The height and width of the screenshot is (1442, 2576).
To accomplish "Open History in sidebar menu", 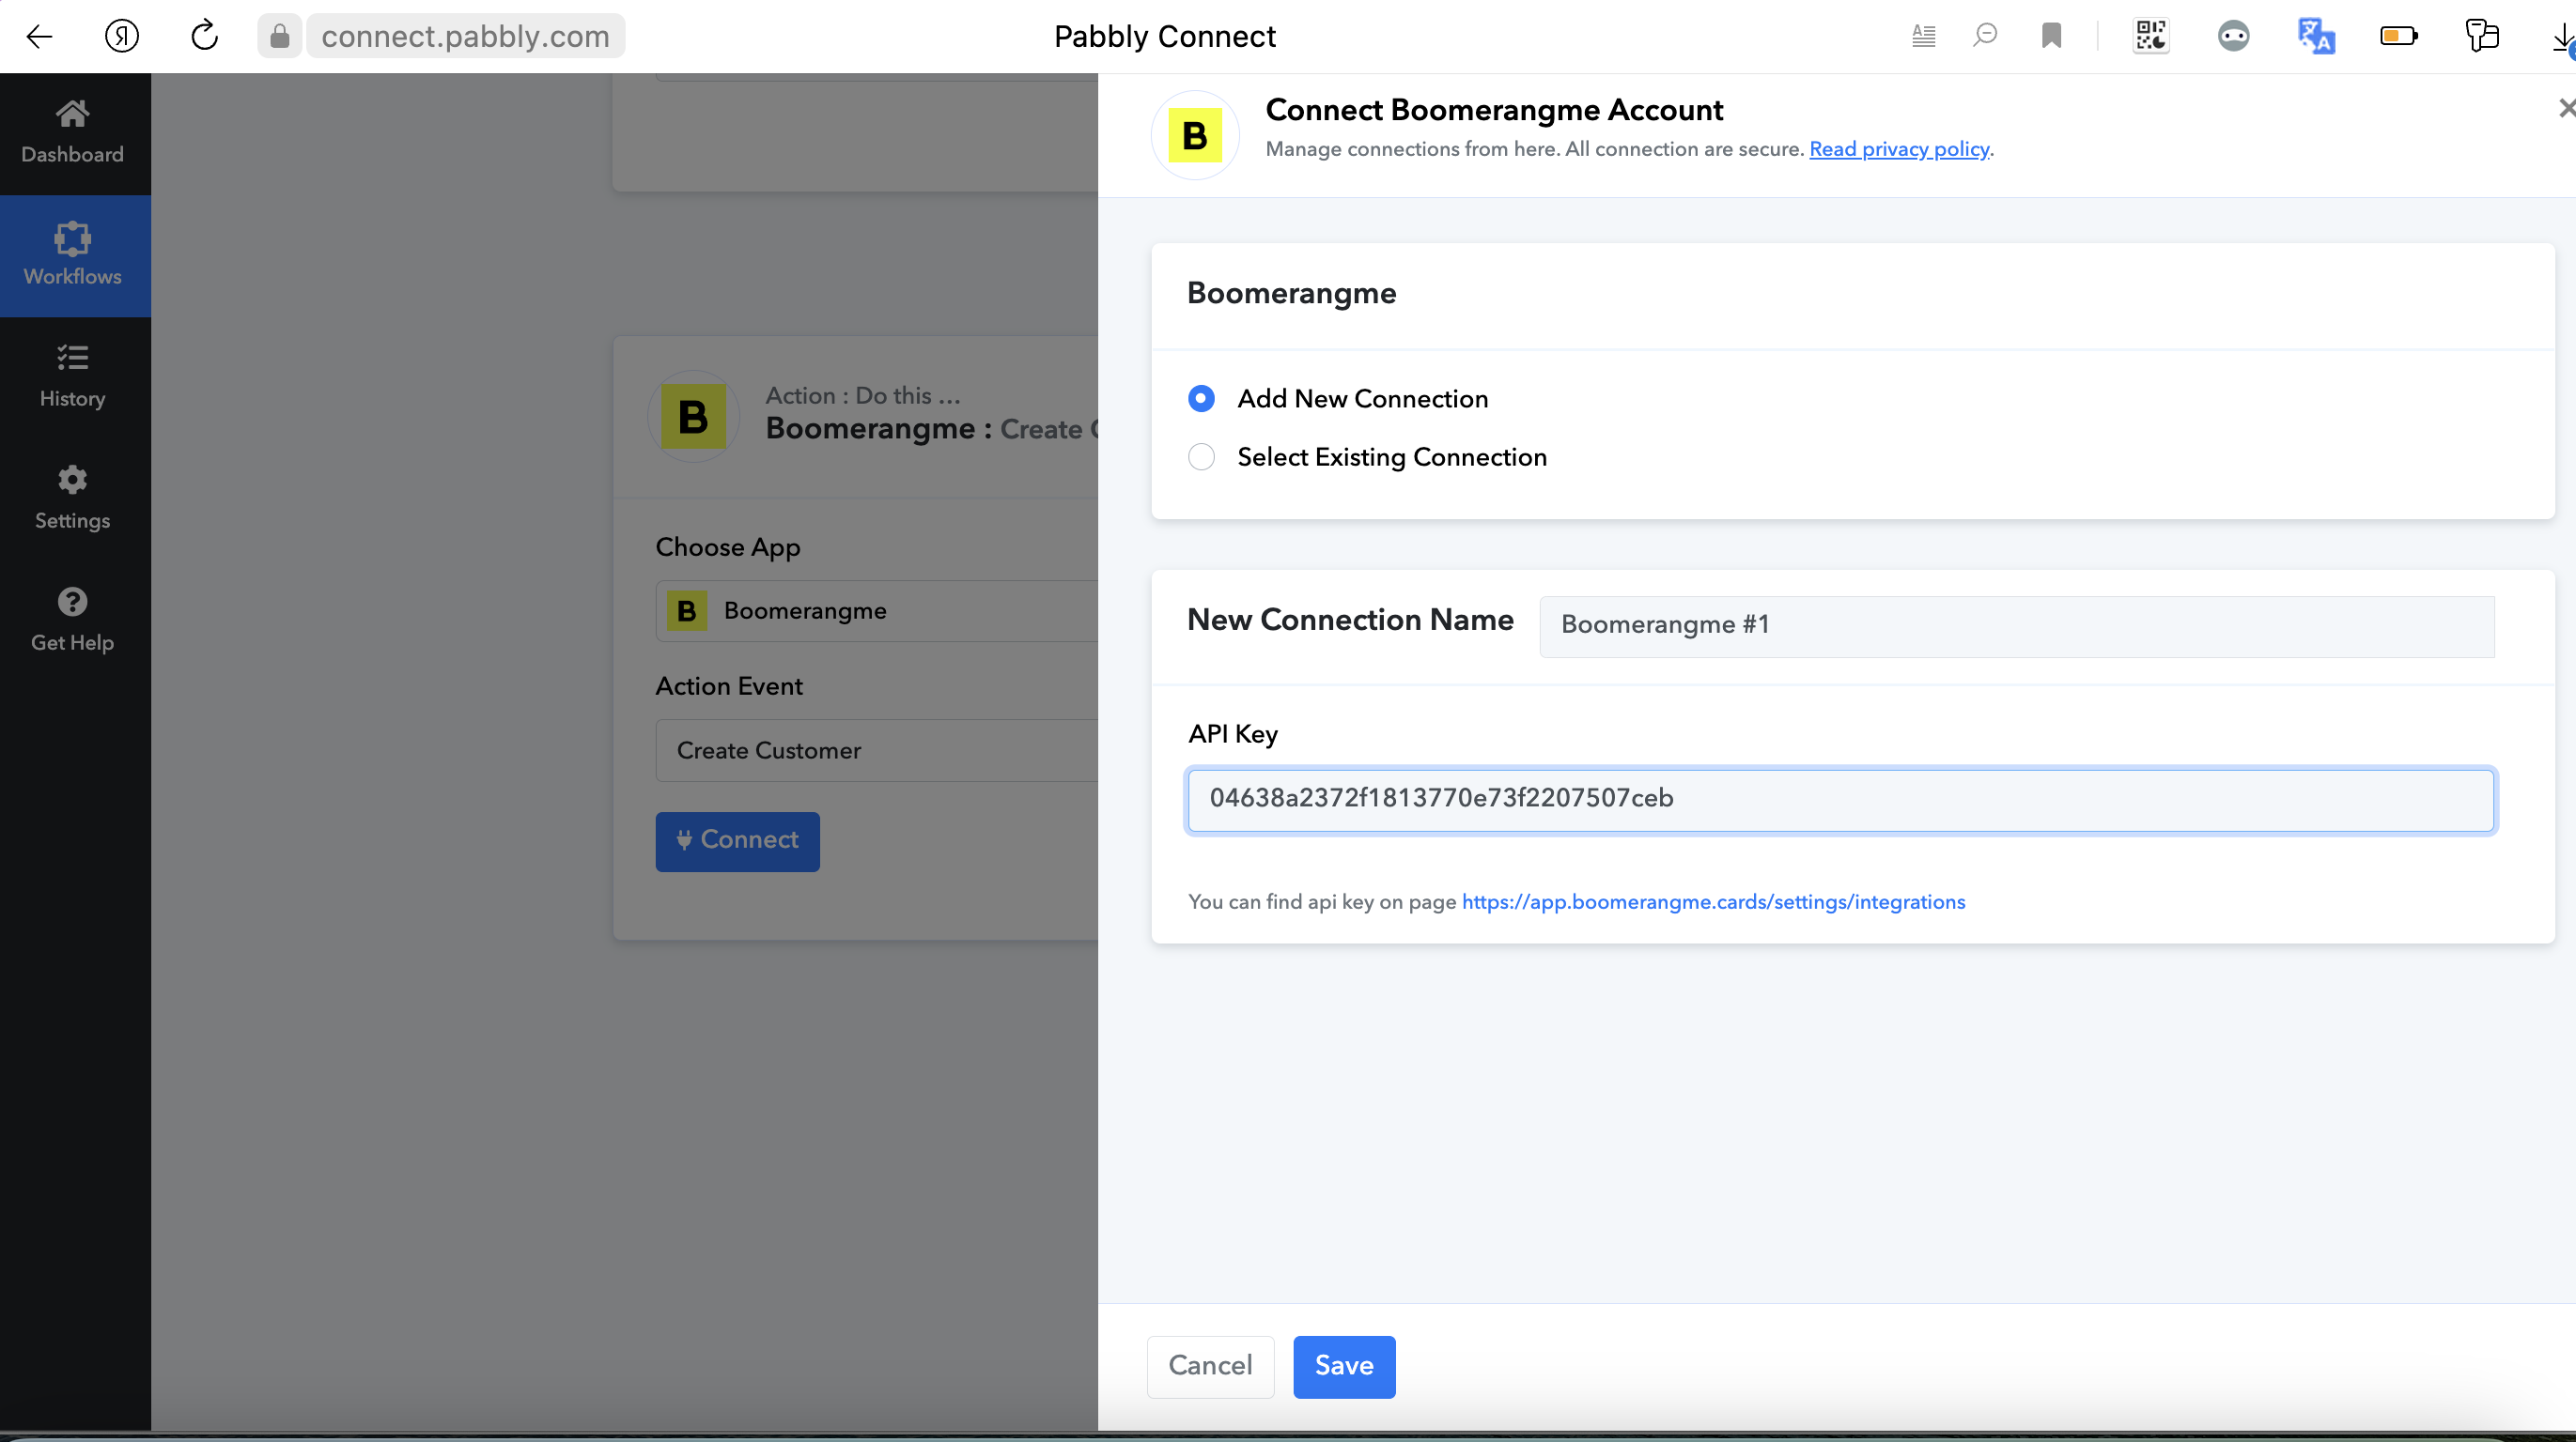I will coord(72,376).
